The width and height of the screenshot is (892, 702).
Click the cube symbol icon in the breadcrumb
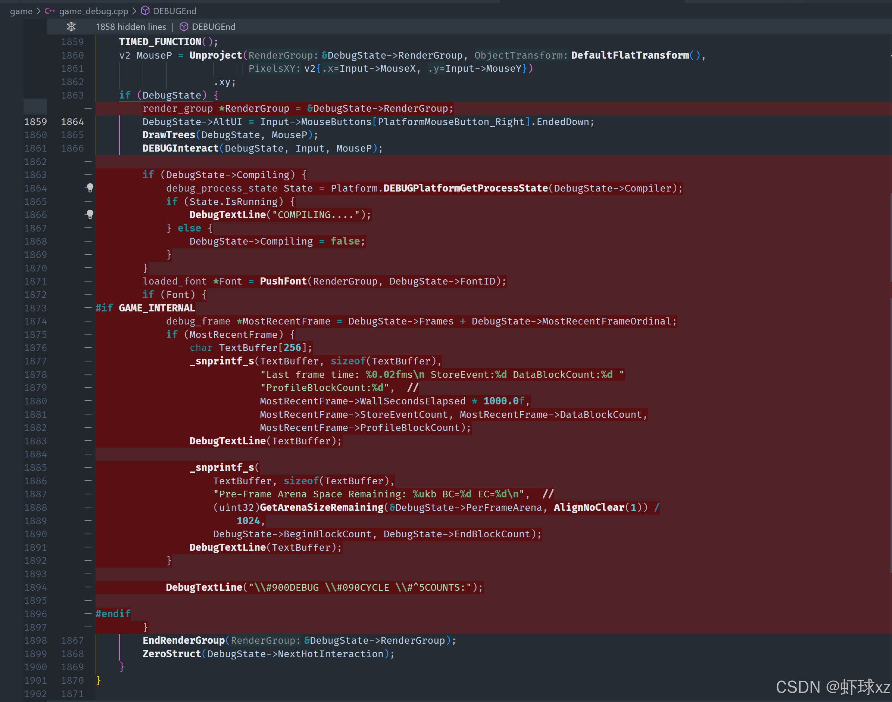(x=145, y=11)
